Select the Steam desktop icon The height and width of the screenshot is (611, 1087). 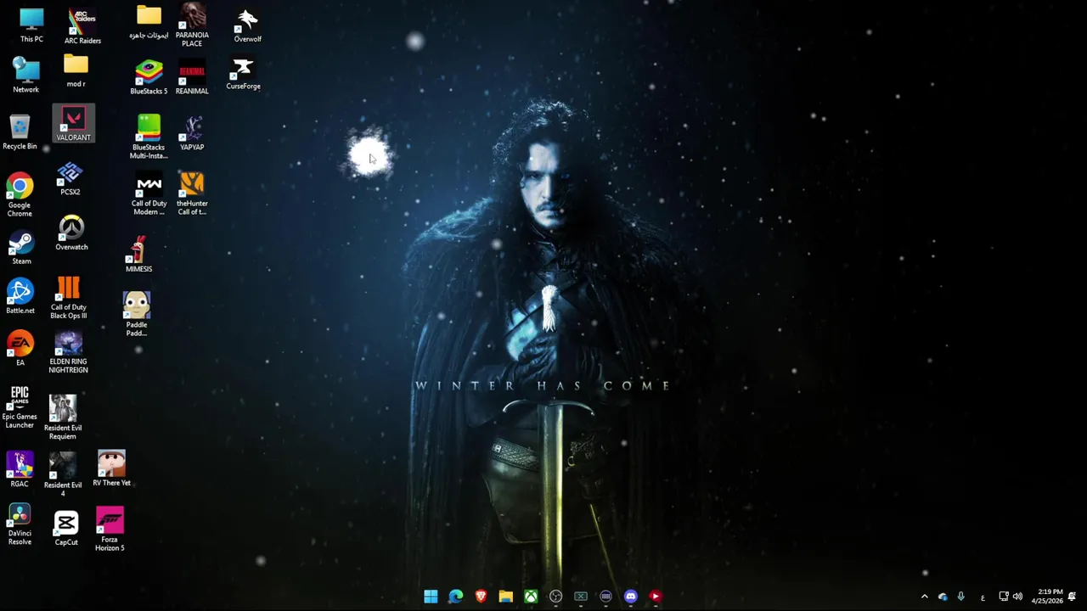[21, 248]
